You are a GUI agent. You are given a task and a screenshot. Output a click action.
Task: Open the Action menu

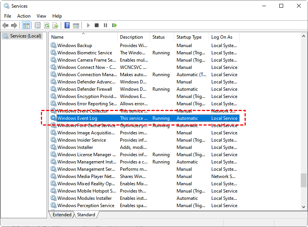coord(24,16)
